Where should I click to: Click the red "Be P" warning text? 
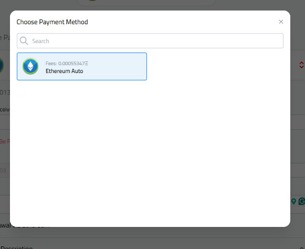pyautogui.click(x=5, y=141)
